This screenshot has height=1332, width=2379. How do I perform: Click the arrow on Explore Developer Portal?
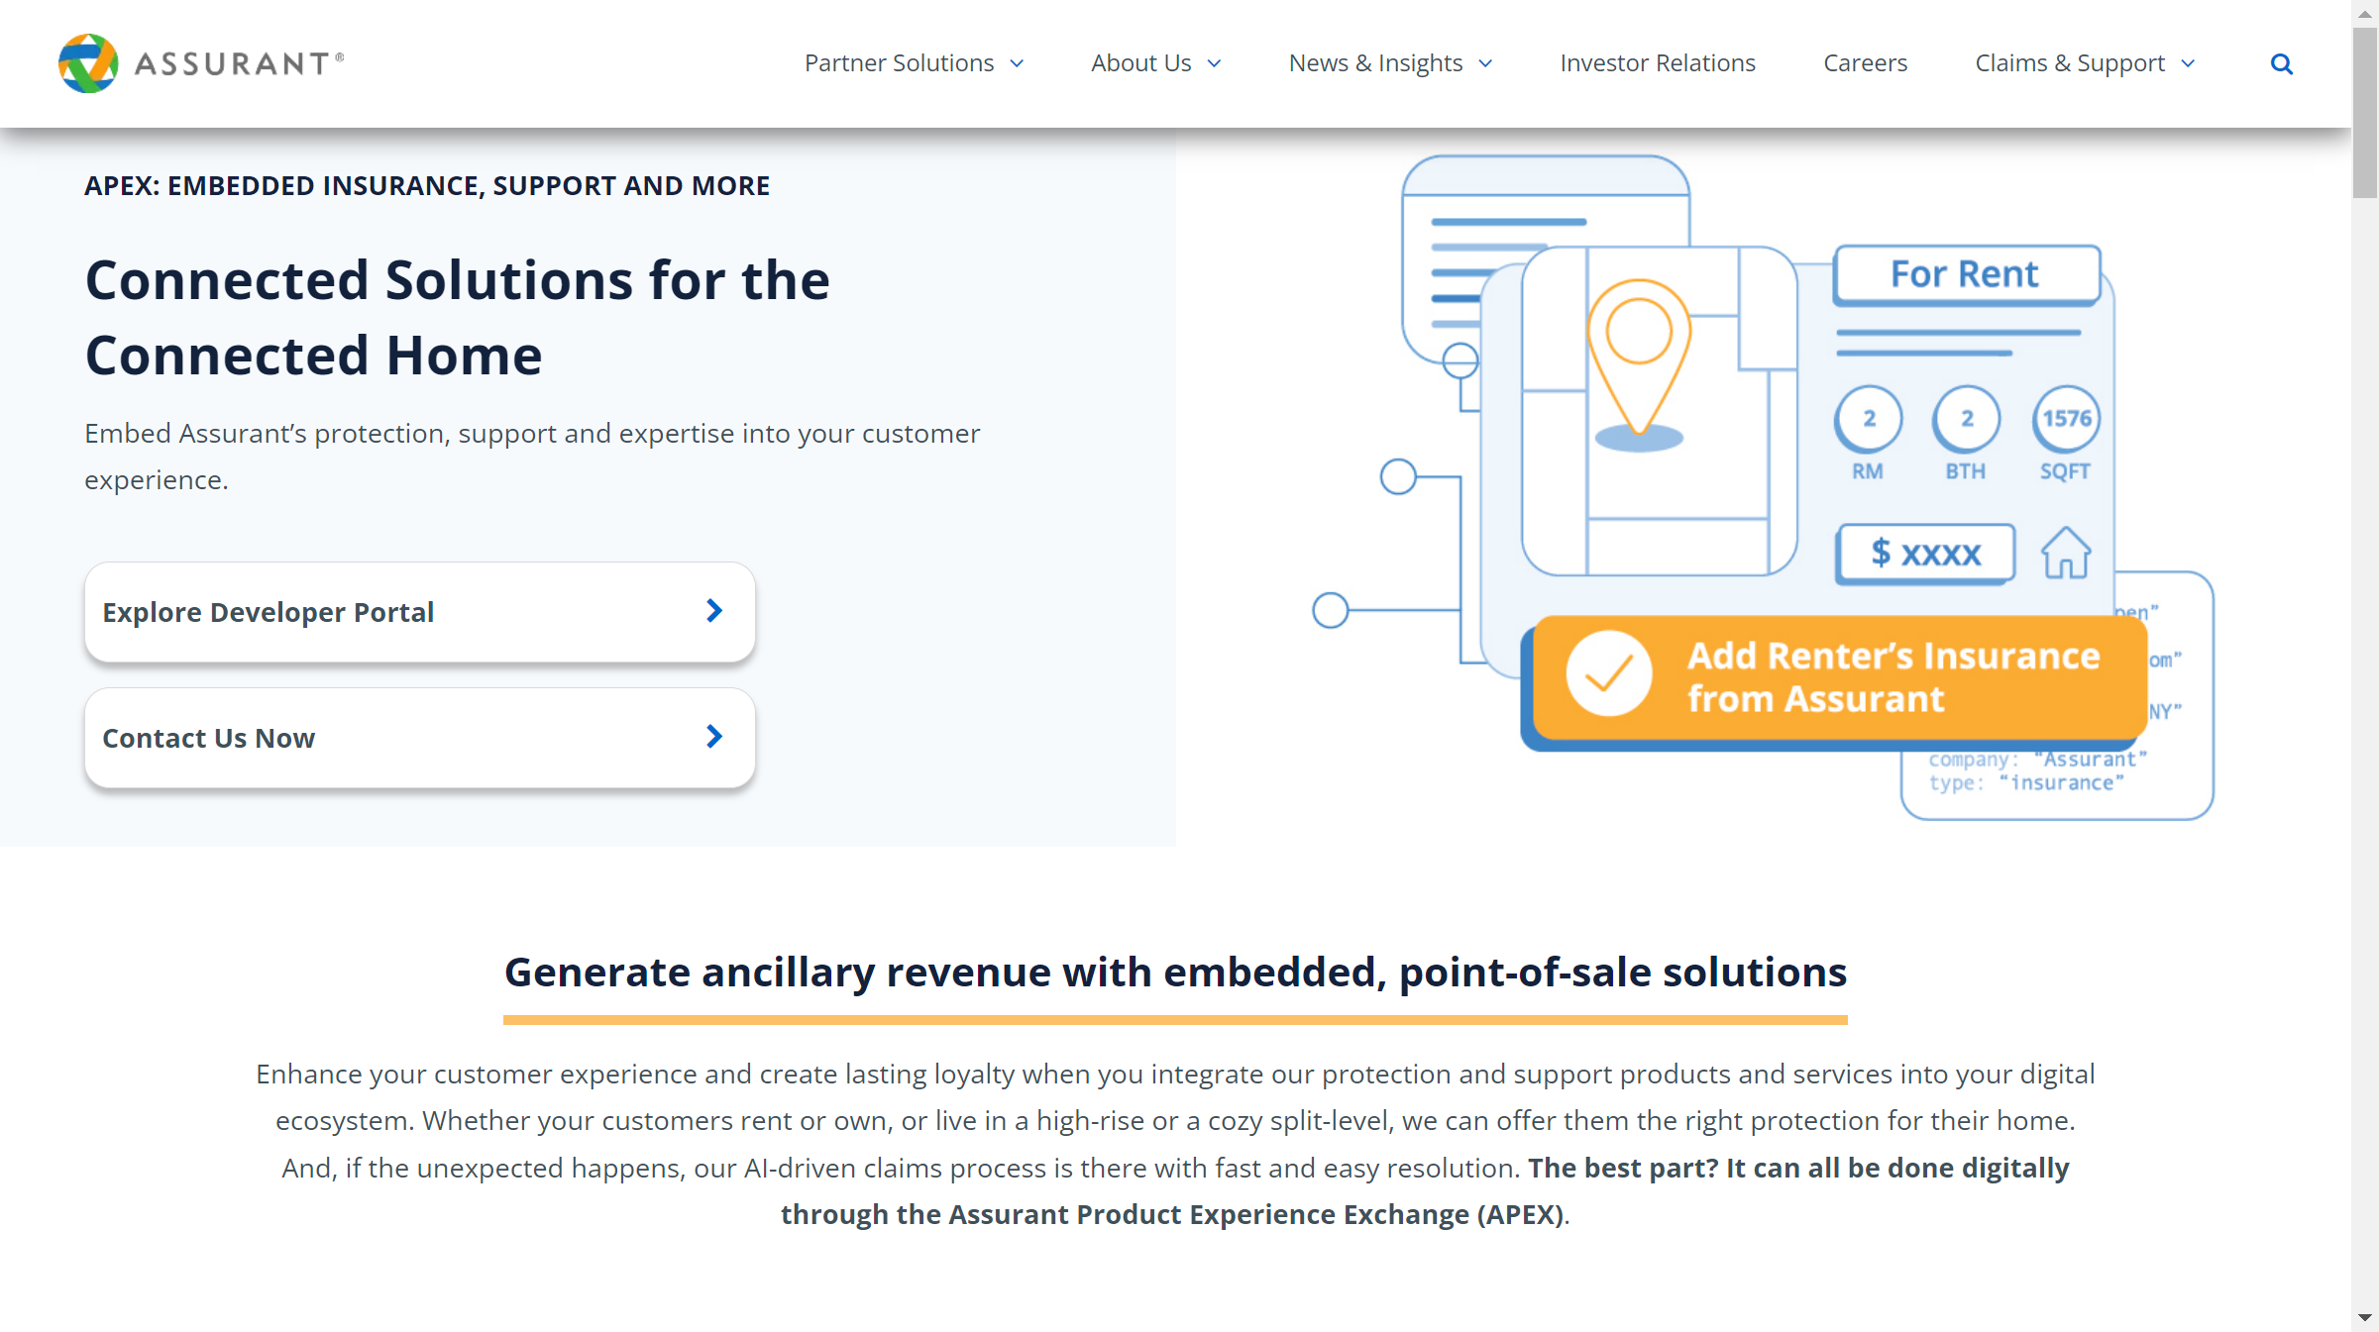point(714,611)
